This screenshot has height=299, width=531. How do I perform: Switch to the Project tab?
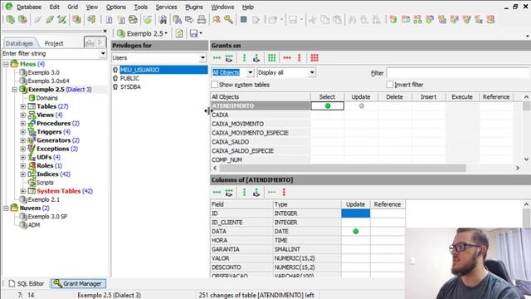coord(54,43)
